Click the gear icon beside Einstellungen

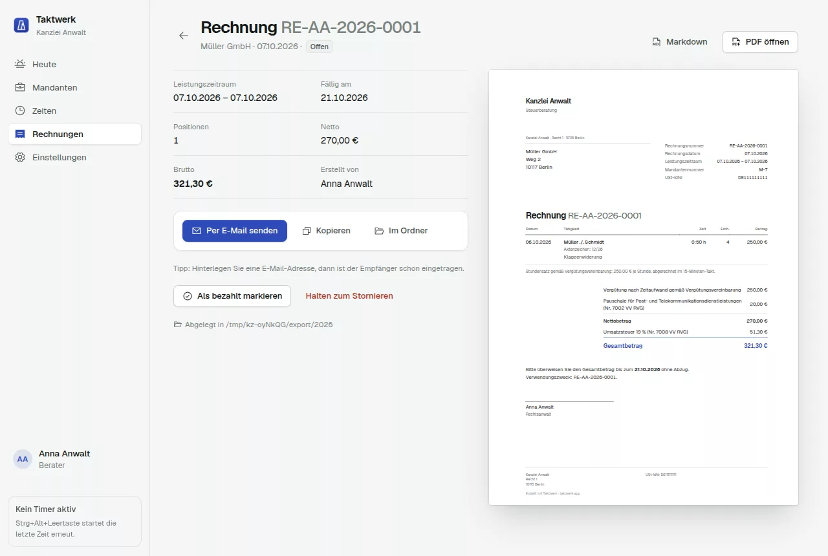click(x=20, y=157)
